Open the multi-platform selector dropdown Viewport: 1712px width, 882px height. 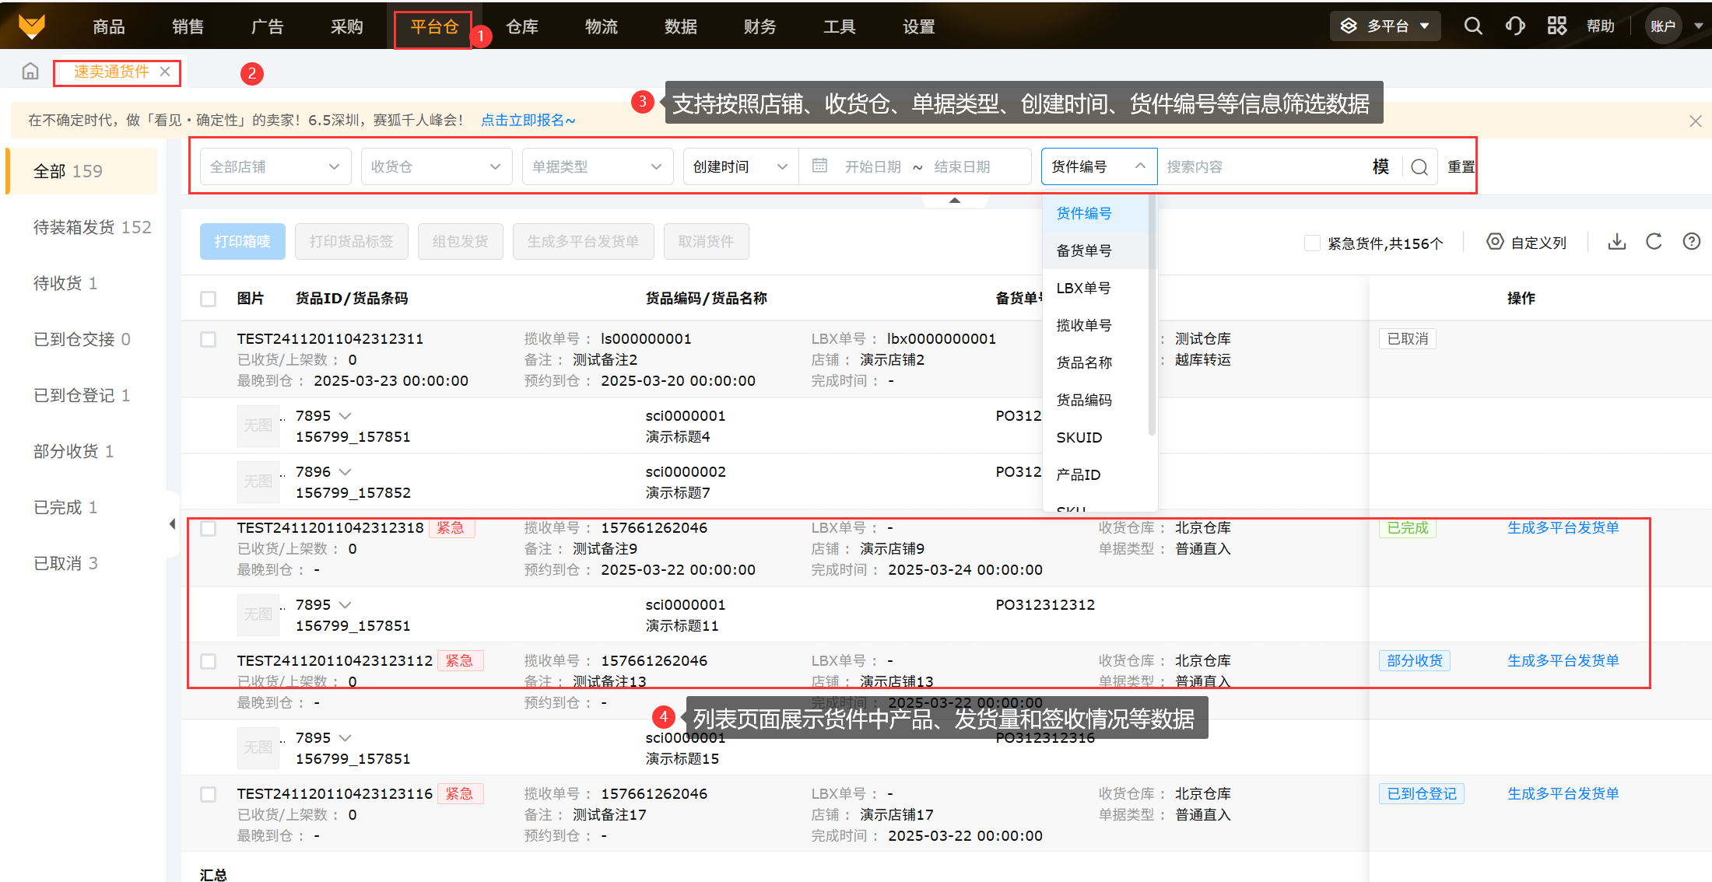pos(1385,26)
